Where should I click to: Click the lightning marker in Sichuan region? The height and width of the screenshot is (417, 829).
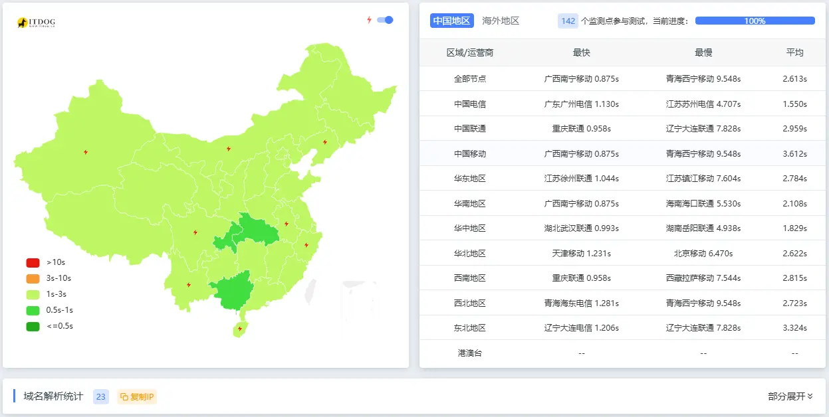pos(195,231)
